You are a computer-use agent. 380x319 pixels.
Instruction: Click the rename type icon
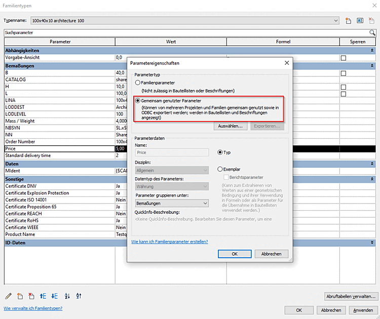tap(360, 21)
